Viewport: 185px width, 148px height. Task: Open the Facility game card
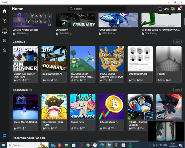(x=169, y=64)
